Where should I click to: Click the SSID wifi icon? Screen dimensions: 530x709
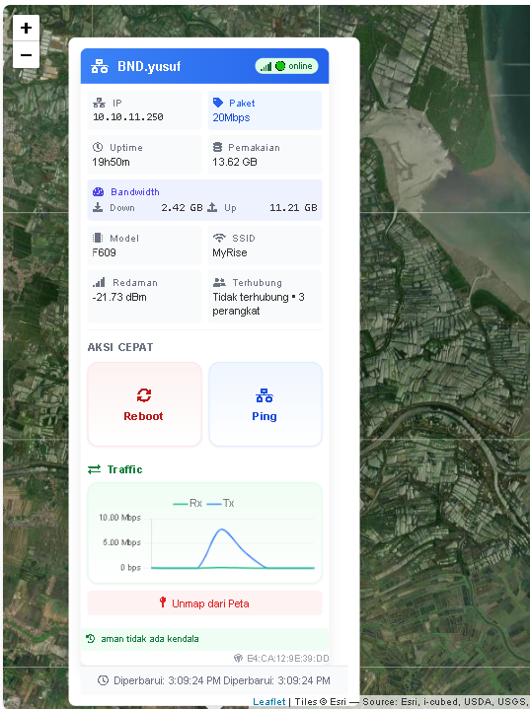[x=219, y=238]
